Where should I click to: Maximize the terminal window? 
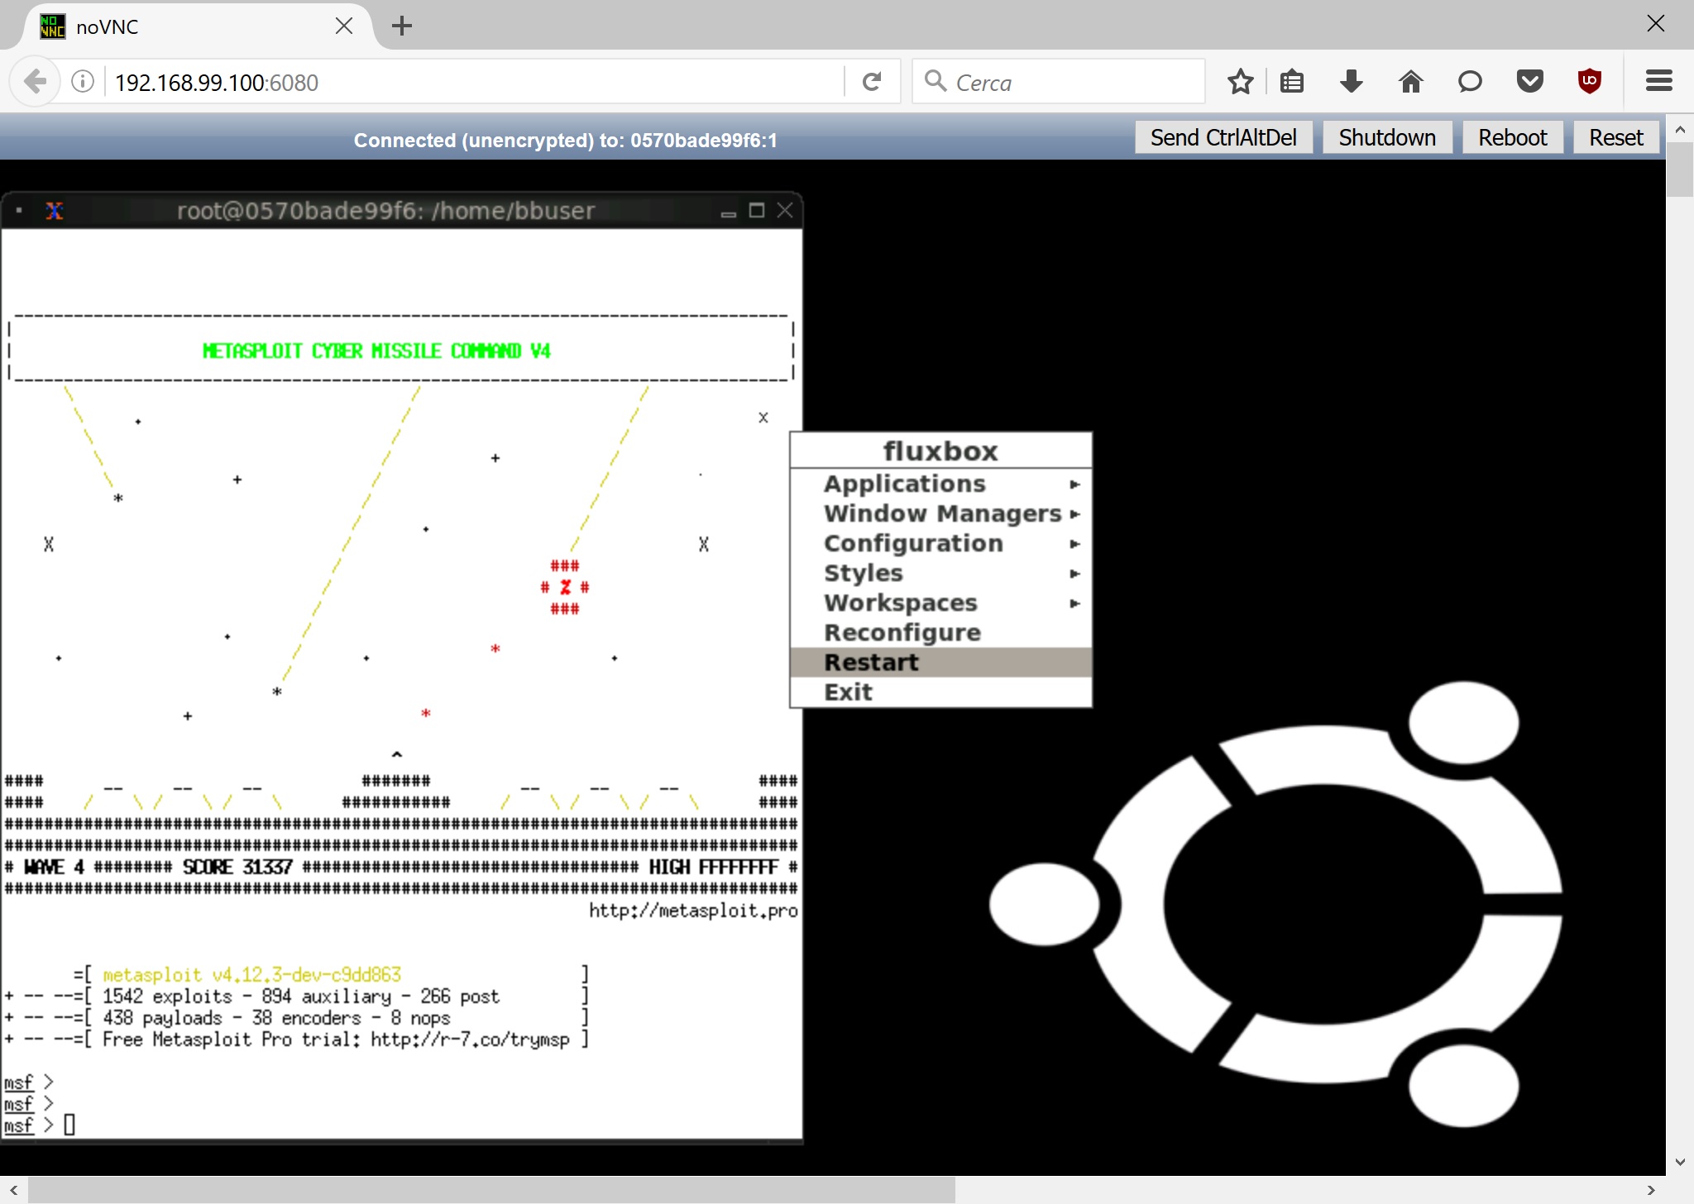pos(756,211)
